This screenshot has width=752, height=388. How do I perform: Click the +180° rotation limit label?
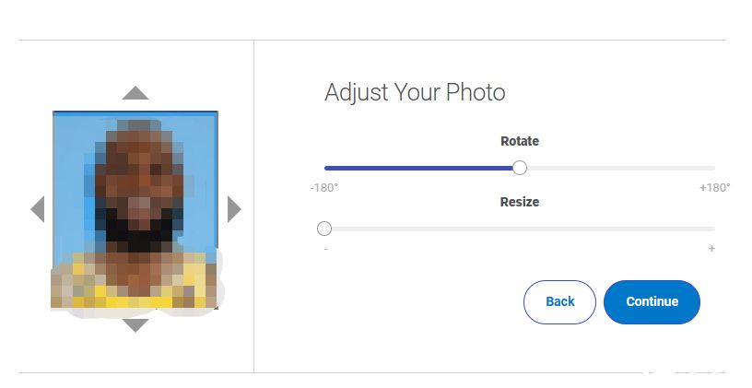point(714,187)
